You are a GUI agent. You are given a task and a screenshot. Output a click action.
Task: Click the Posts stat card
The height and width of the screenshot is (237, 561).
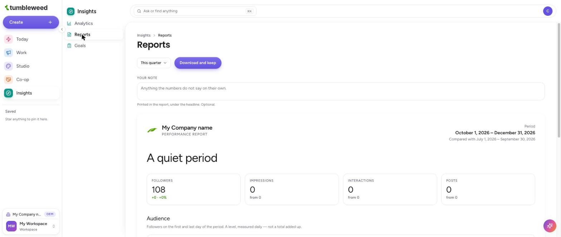pyautogui.click(x=488, y=189)
